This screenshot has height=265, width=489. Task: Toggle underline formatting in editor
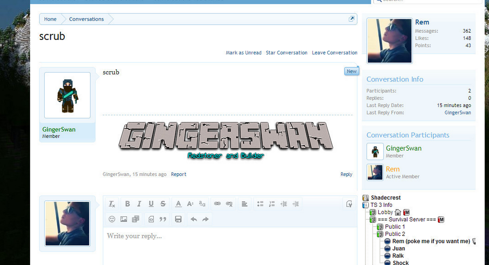(151, 204)
